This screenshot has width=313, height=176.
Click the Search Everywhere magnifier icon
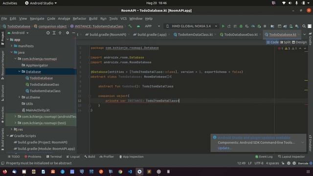(304, 26)
